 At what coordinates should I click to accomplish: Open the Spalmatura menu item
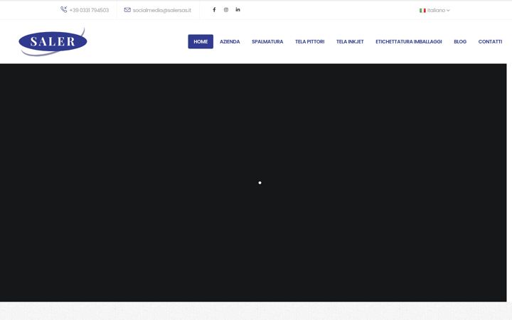tap(267, 41)
